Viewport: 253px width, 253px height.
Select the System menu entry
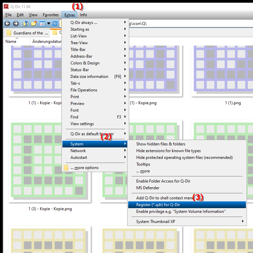coord(95,144)
